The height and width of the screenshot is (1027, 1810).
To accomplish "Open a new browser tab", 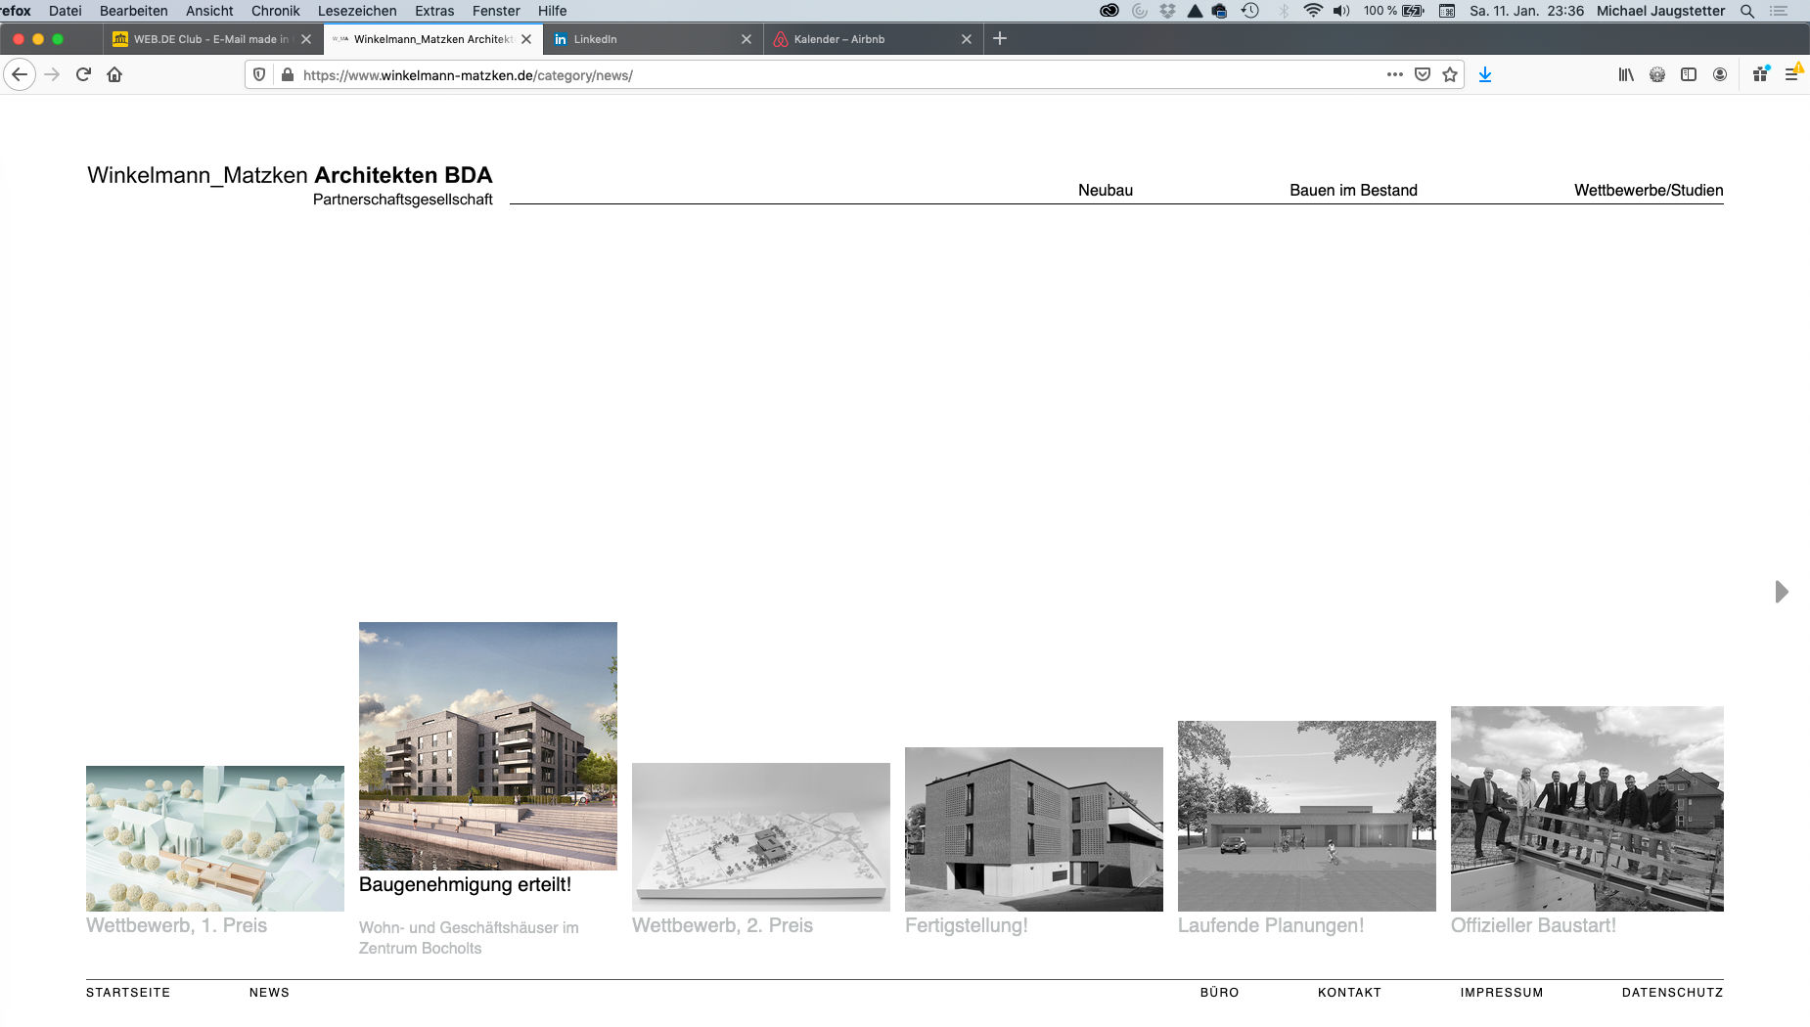I will tap(1000, 38).
